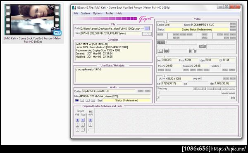248x153 pixels.
Task: Click the Len field showing 3:10.323
Action: tap(169, 60)
